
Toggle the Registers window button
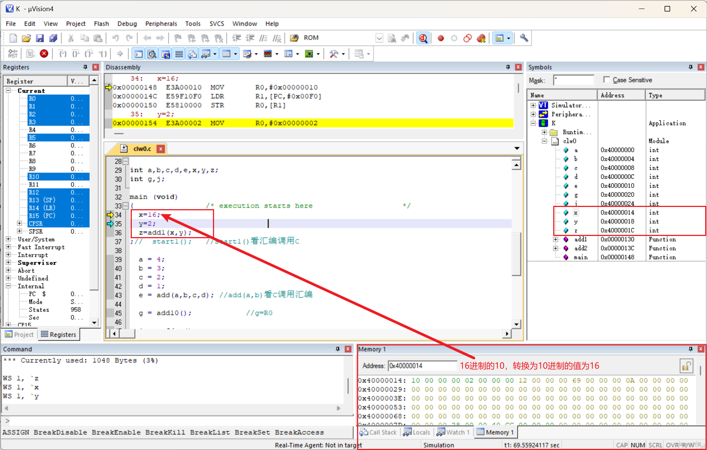point(179,54)
